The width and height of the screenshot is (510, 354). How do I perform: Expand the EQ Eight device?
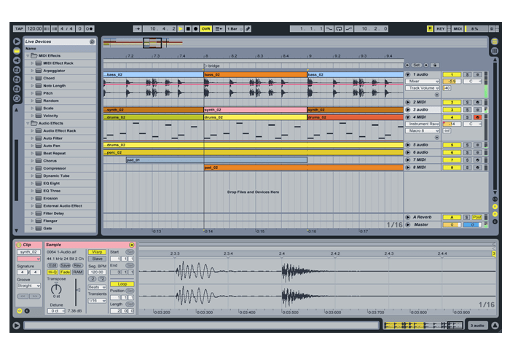pos(32,184)
